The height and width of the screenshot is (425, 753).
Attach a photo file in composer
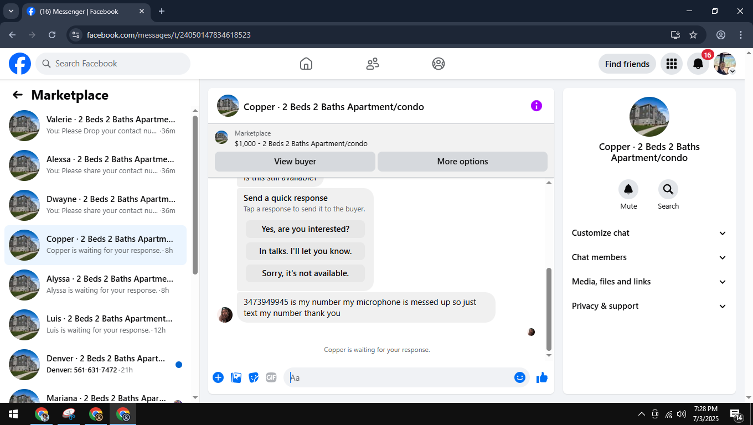click(x=236, y=377)
